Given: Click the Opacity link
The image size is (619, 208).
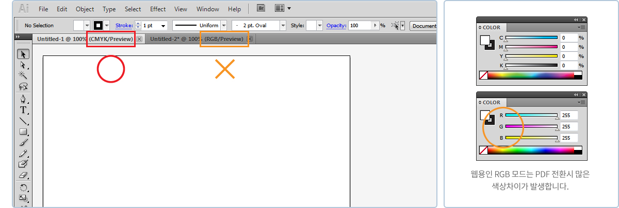Looking at the screenshot, I should (x=336, y=25).
